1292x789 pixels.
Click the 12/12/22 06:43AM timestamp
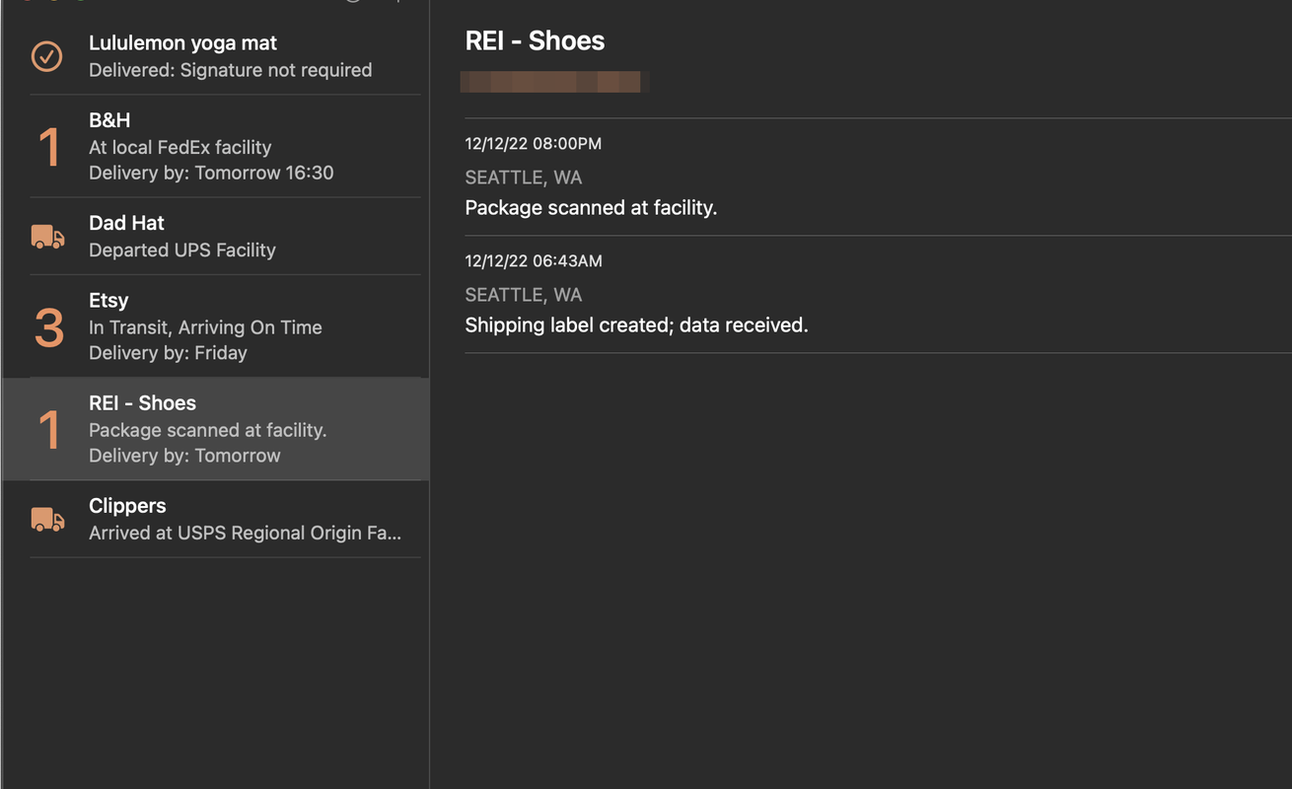(x=534, y=261)
